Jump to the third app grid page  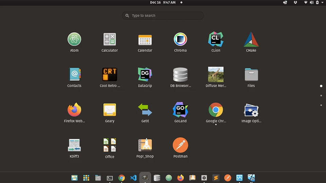[x=321, y=105]
